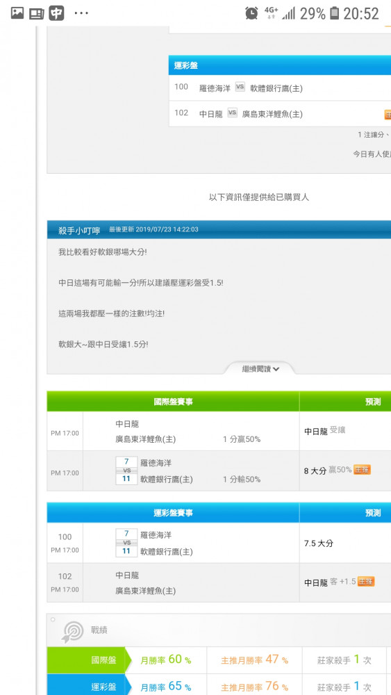Click 預測 header of 運彩盤賽事 table
This screenshot has width=391, height=695.
click(x=372, y=513)
